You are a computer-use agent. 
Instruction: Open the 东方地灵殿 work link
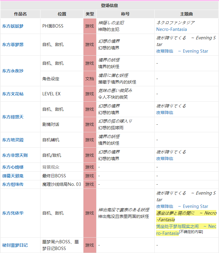point(13,140)
